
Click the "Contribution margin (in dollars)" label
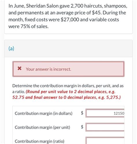point(44,114)
